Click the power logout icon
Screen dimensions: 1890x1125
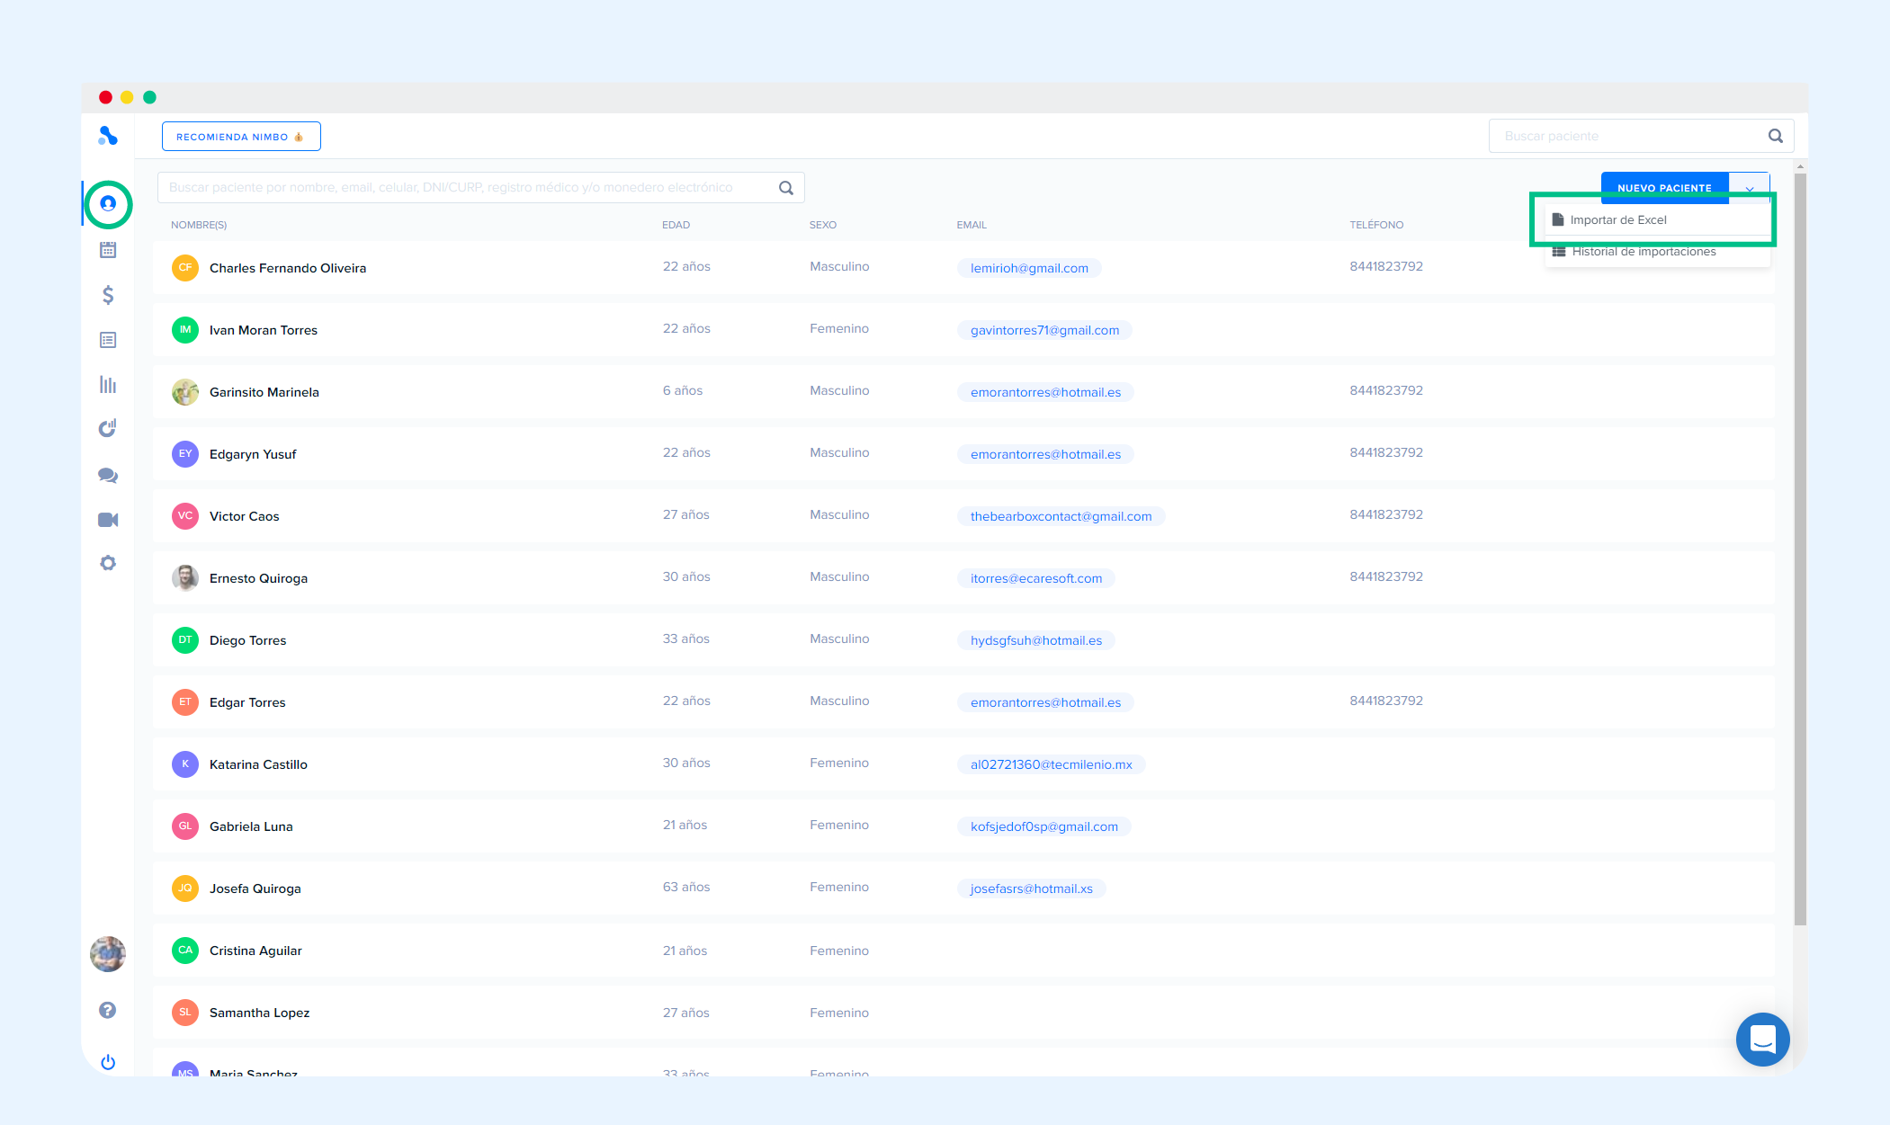108,1062
